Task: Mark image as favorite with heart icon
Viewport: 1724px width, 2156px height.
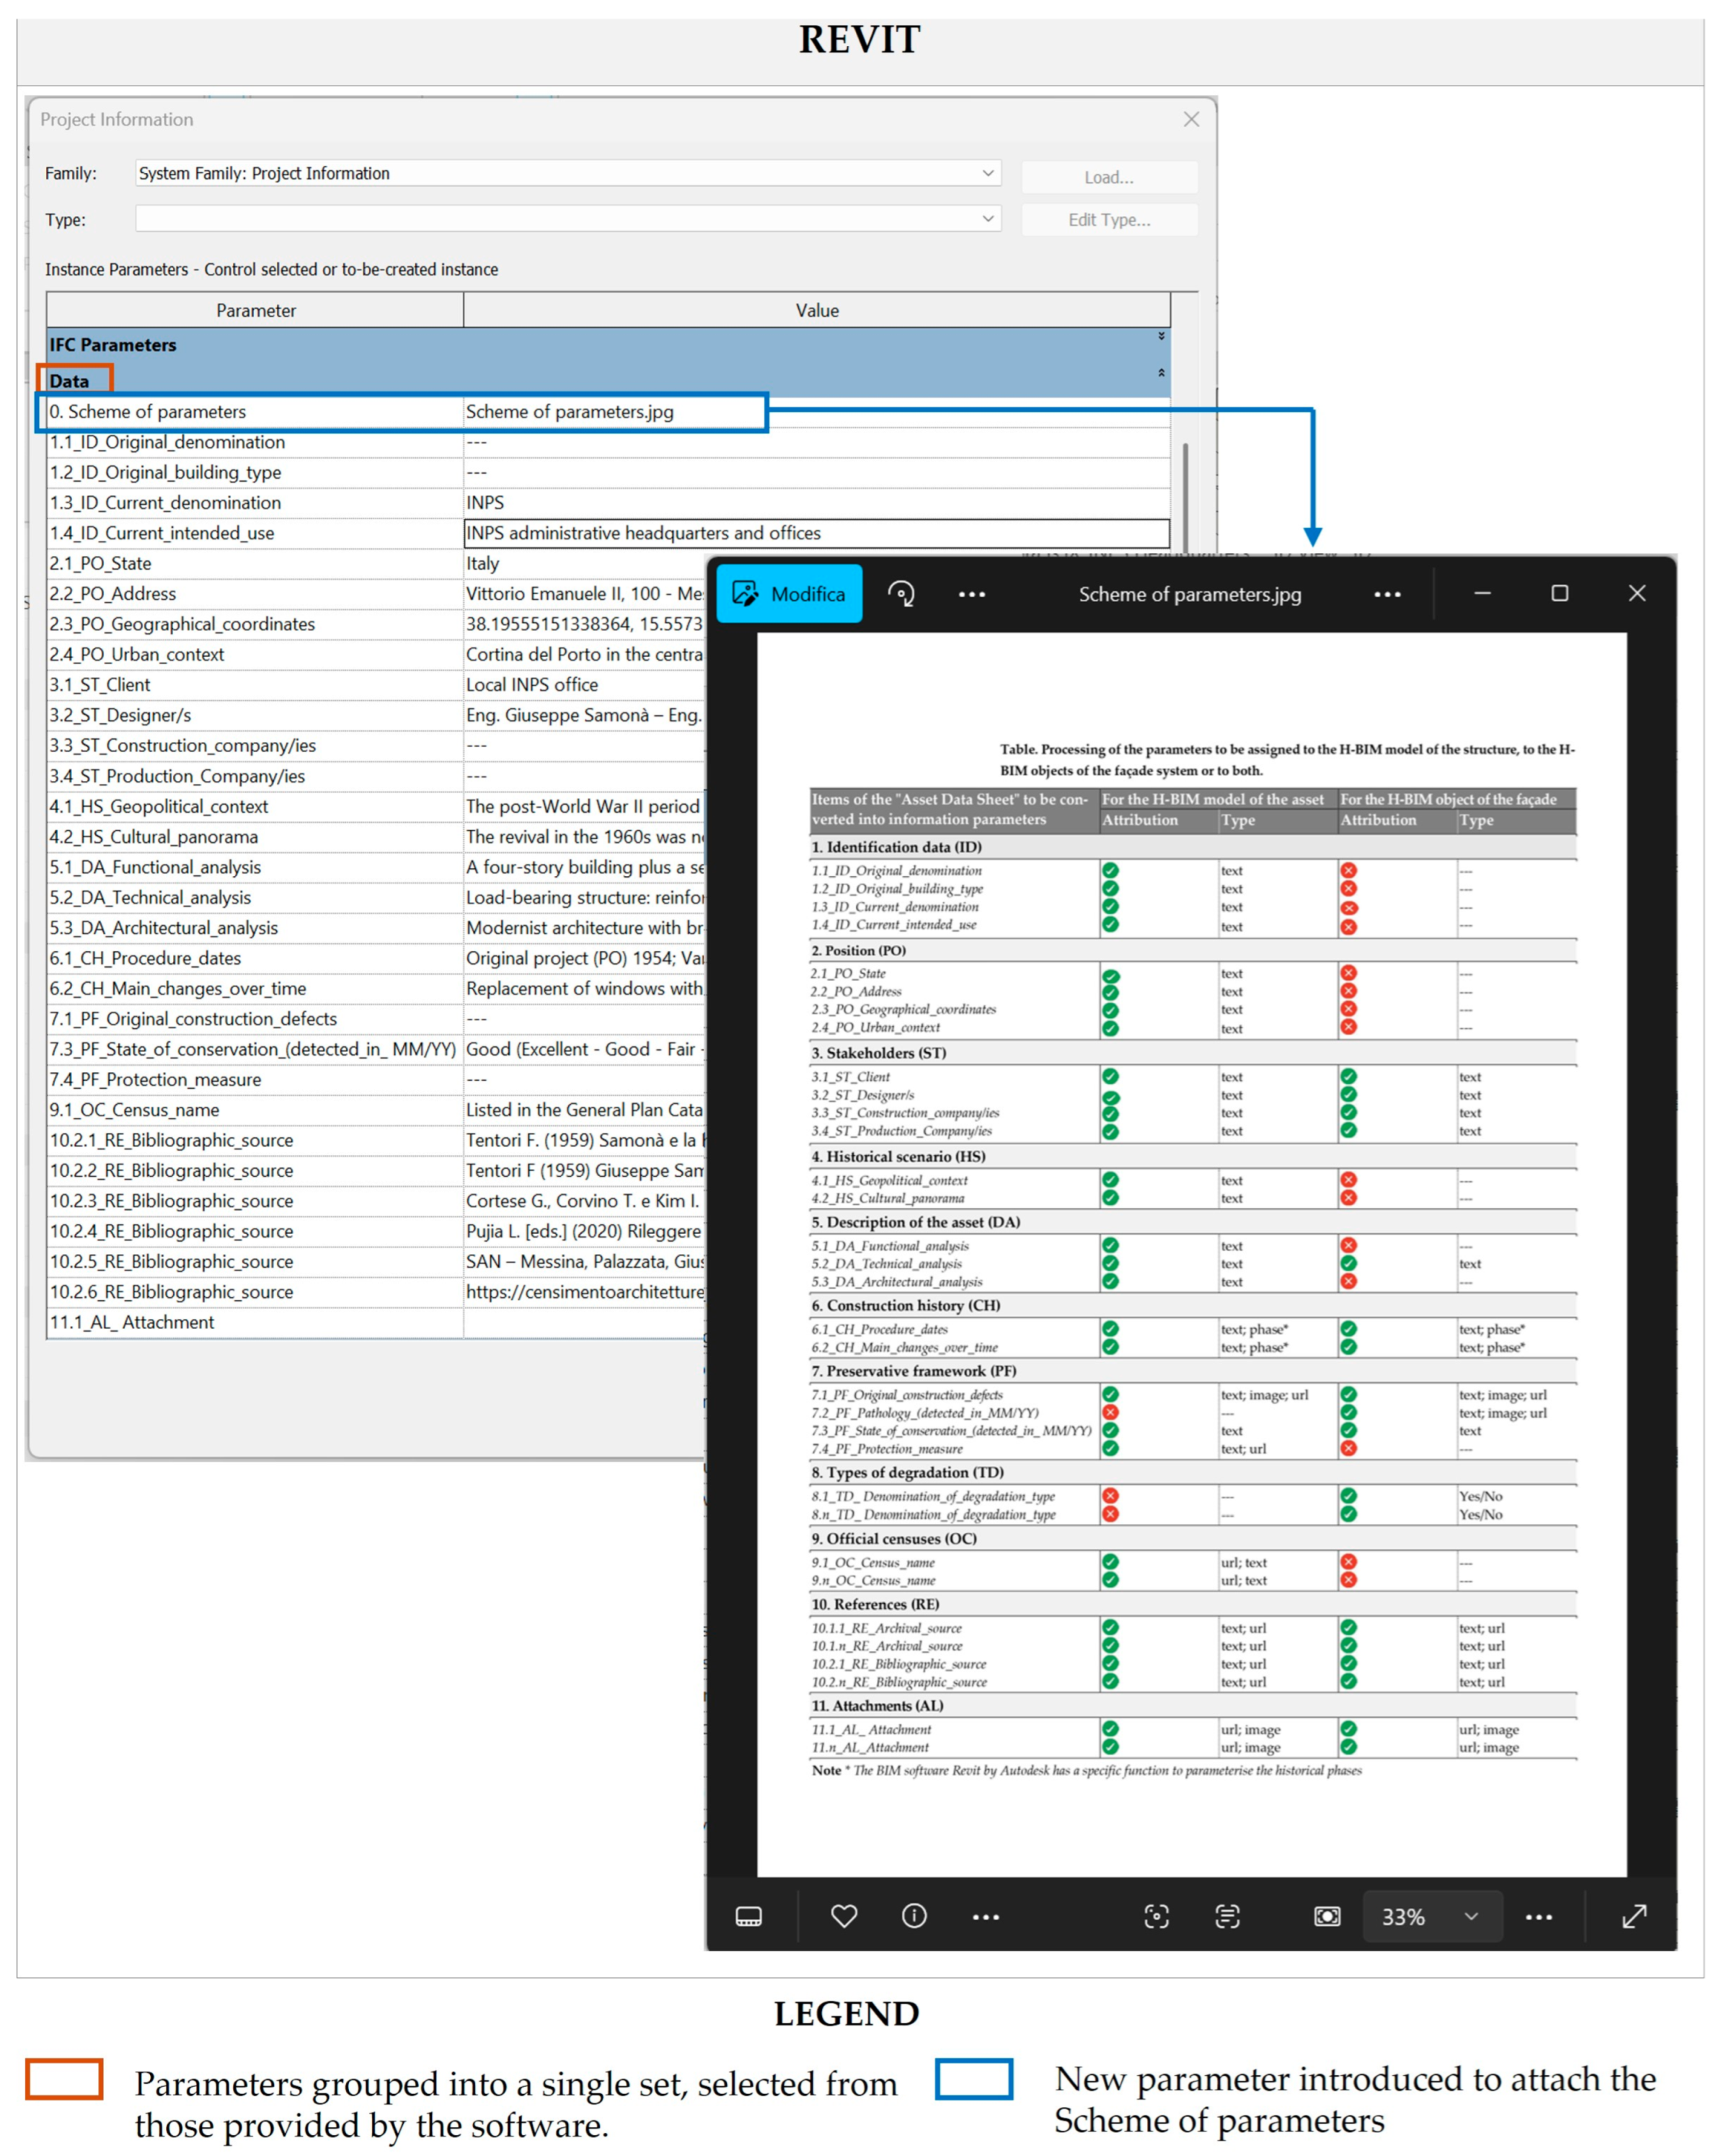Action: (844, 1916)
